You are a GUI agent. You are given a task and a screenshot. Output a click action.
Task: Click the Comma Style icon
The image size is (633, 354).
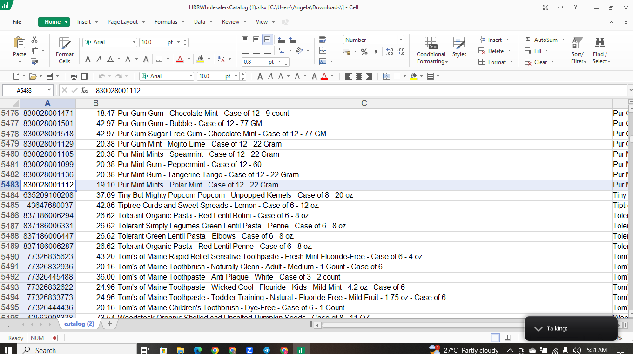(375, 52)
